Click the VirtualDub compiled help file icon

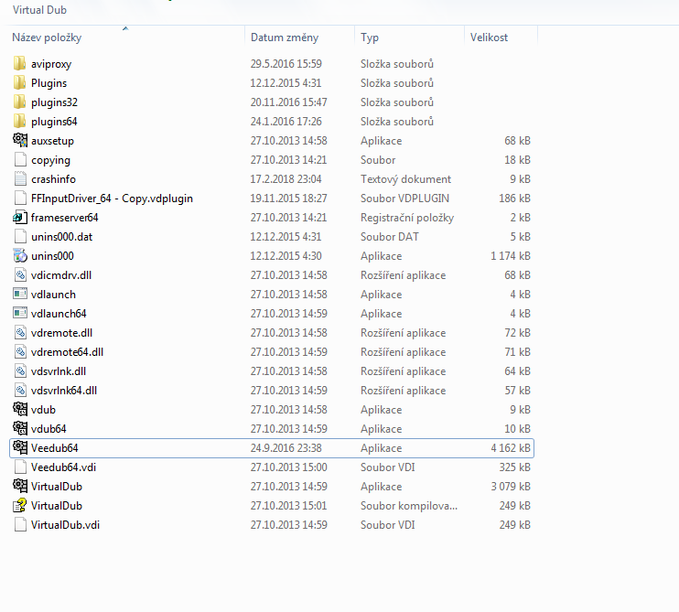(20, 505)
